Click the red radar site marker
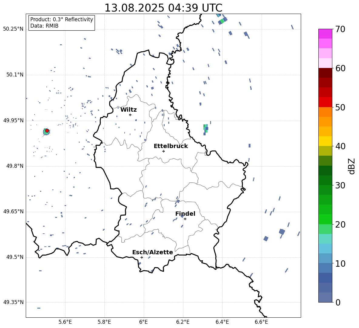Image resolution: width=359 pixels, height=328 pixels. [47, 131]
